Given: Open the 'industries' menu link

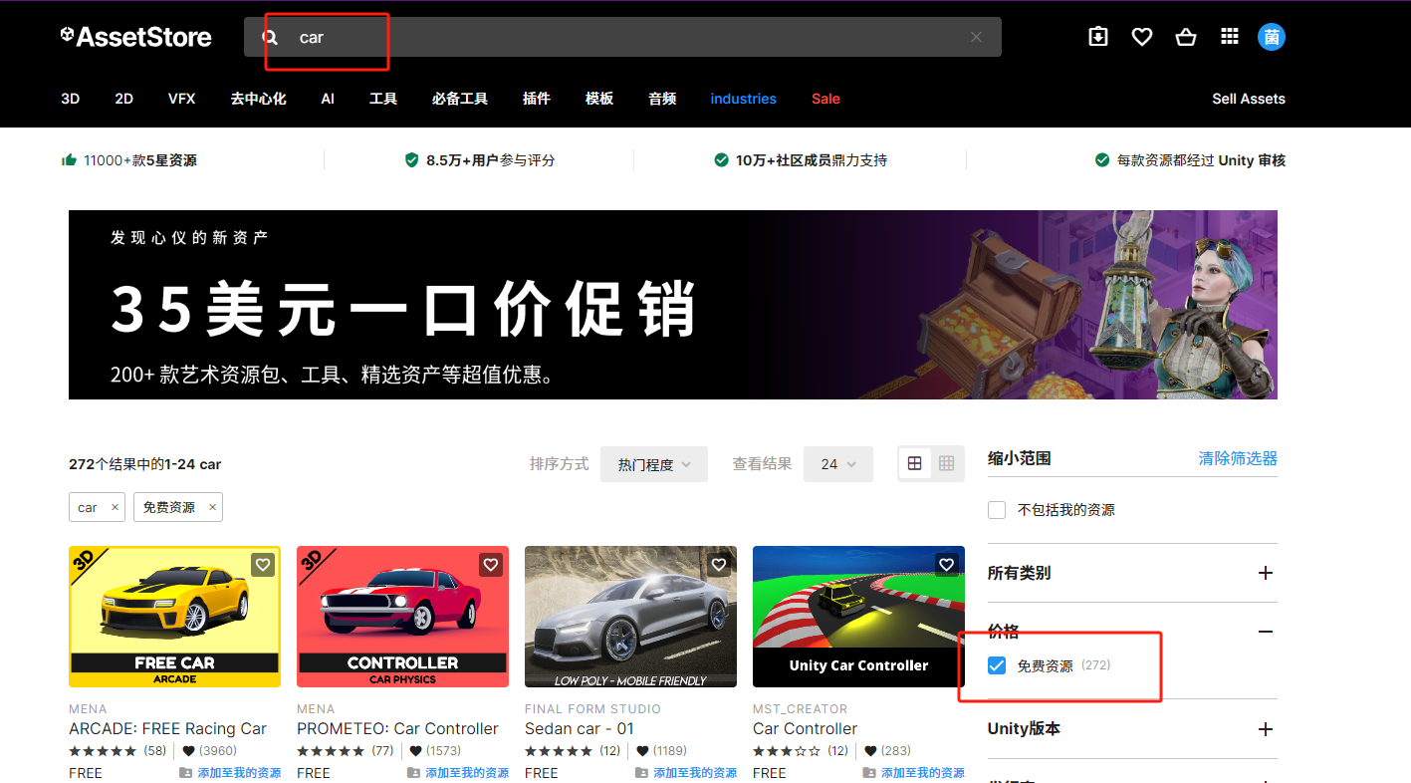Looking at the screenshot, I should click(x=743, y=99).
